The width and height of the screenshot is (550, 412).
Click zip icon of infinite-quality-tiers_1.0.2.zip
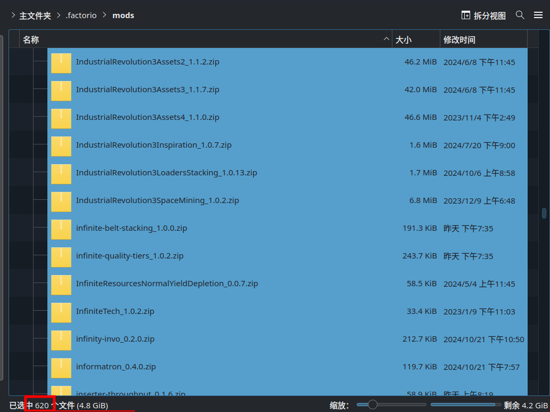tap(61, 257)
